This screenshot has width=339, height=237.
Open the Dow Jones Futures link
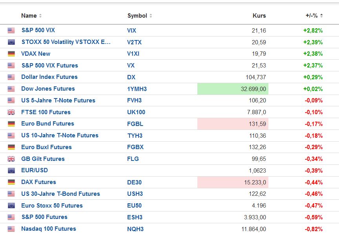click(48, 88)
